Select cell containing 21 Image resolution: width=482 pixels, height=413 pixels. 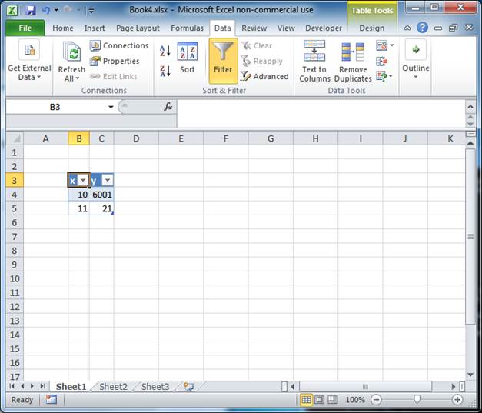(x=101, y=208)
